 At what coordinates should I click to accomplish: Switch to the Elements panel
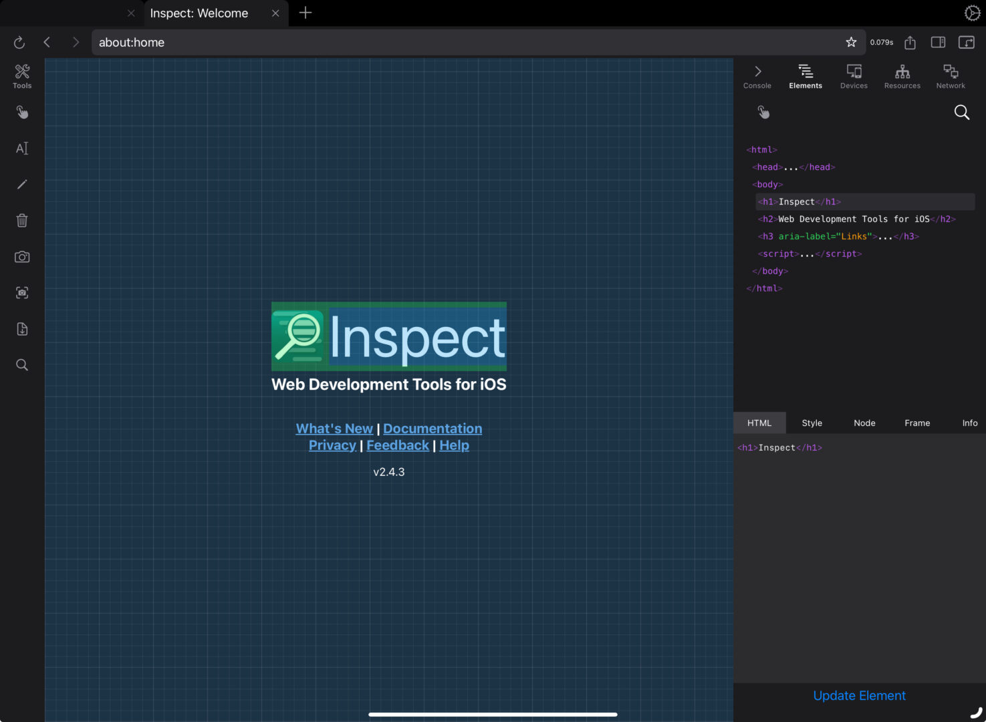806,76
